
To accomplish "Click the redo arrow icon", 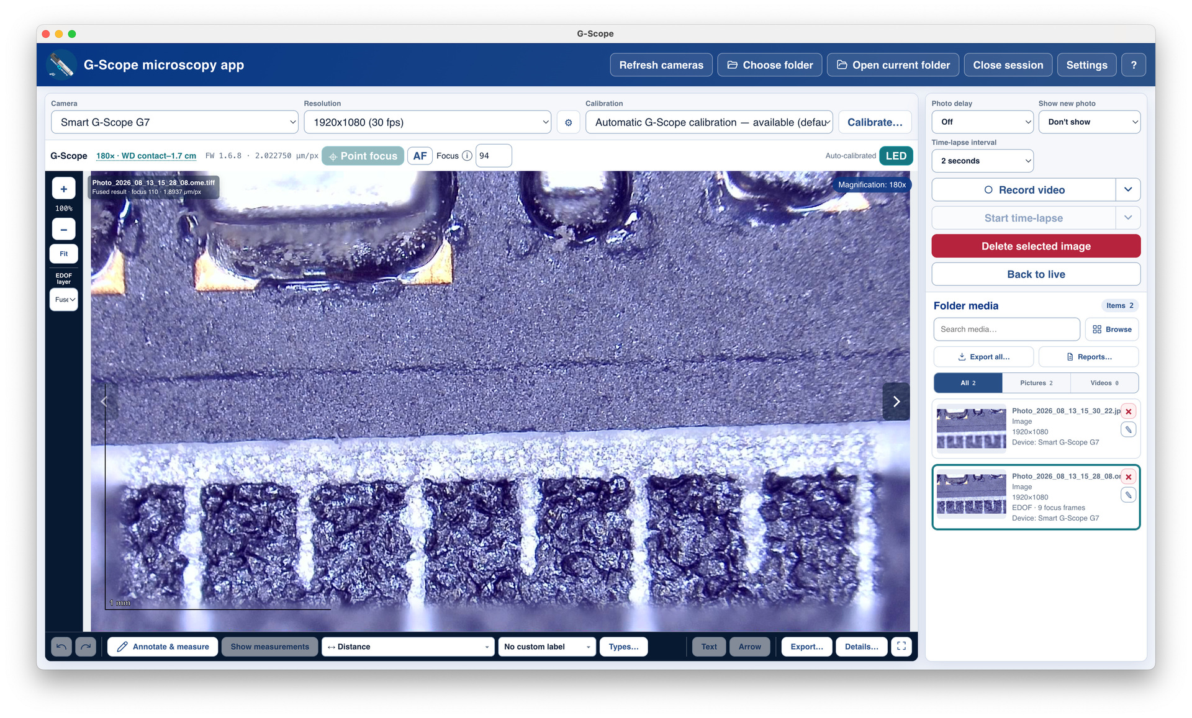I will [x=86, y=647].
